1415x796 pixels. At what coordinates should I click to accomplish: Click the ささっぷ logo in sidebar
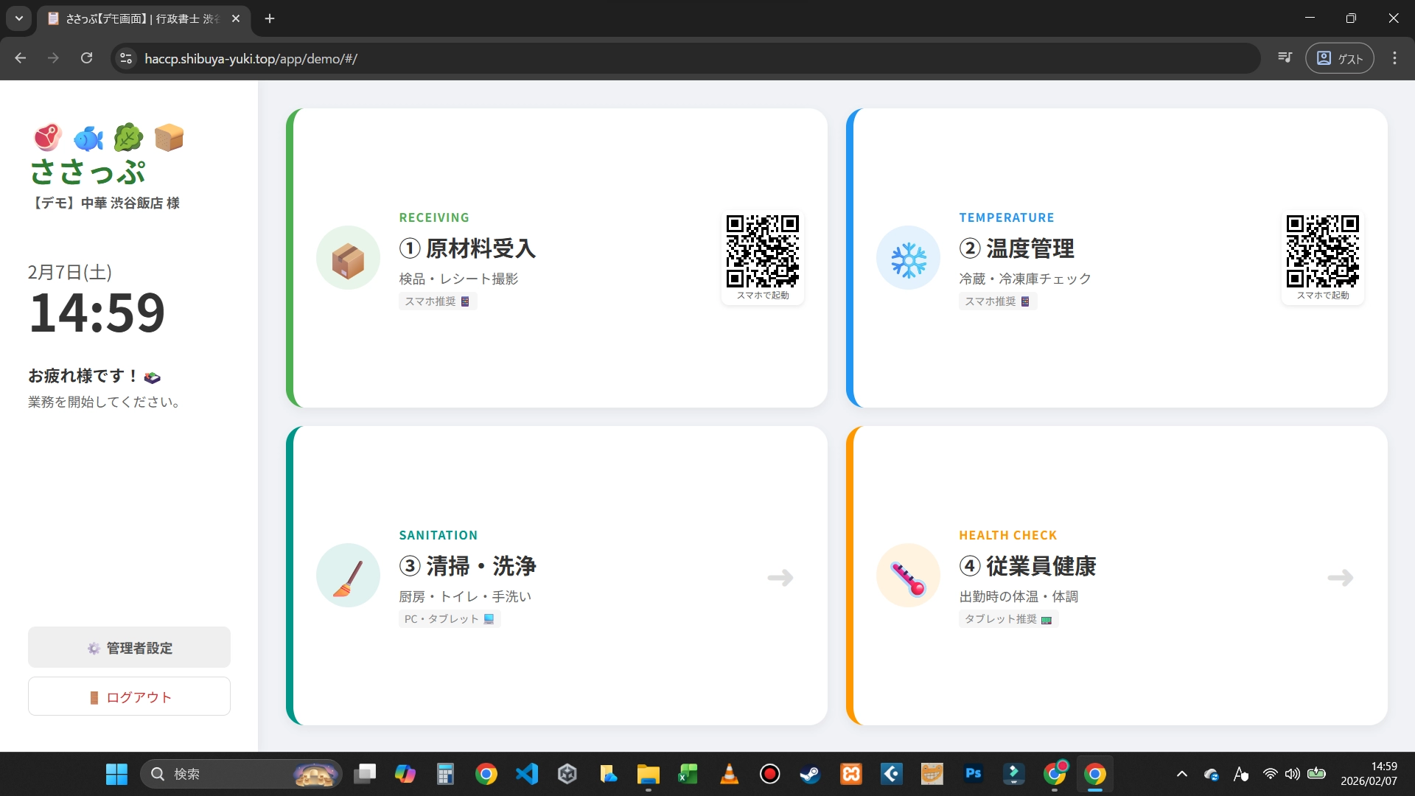(88, 172)
